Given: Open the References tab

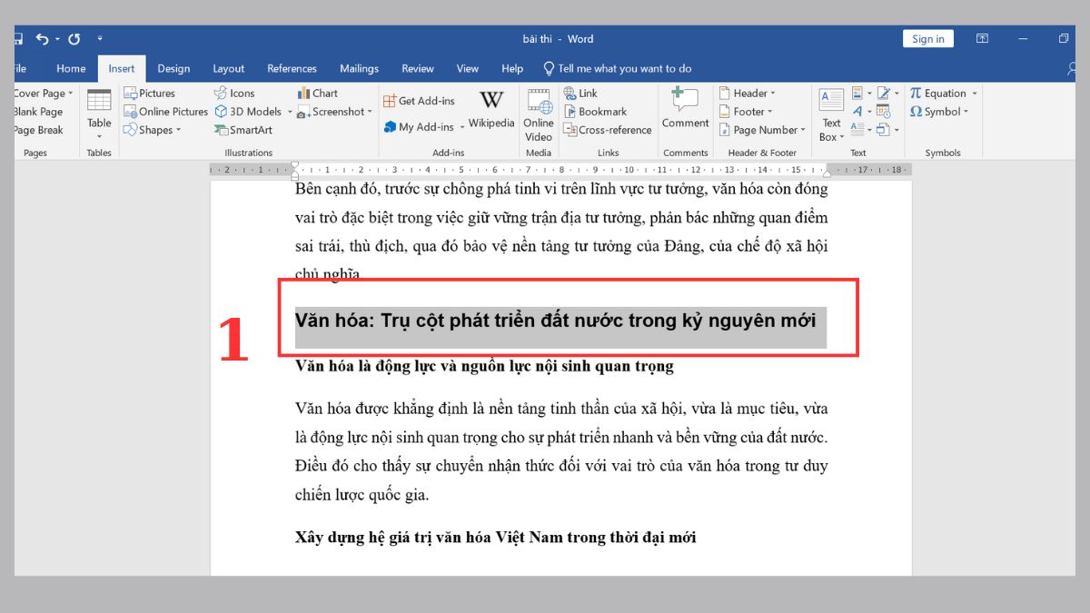Looking at the screenshot, I should click(x=291, y=68).
